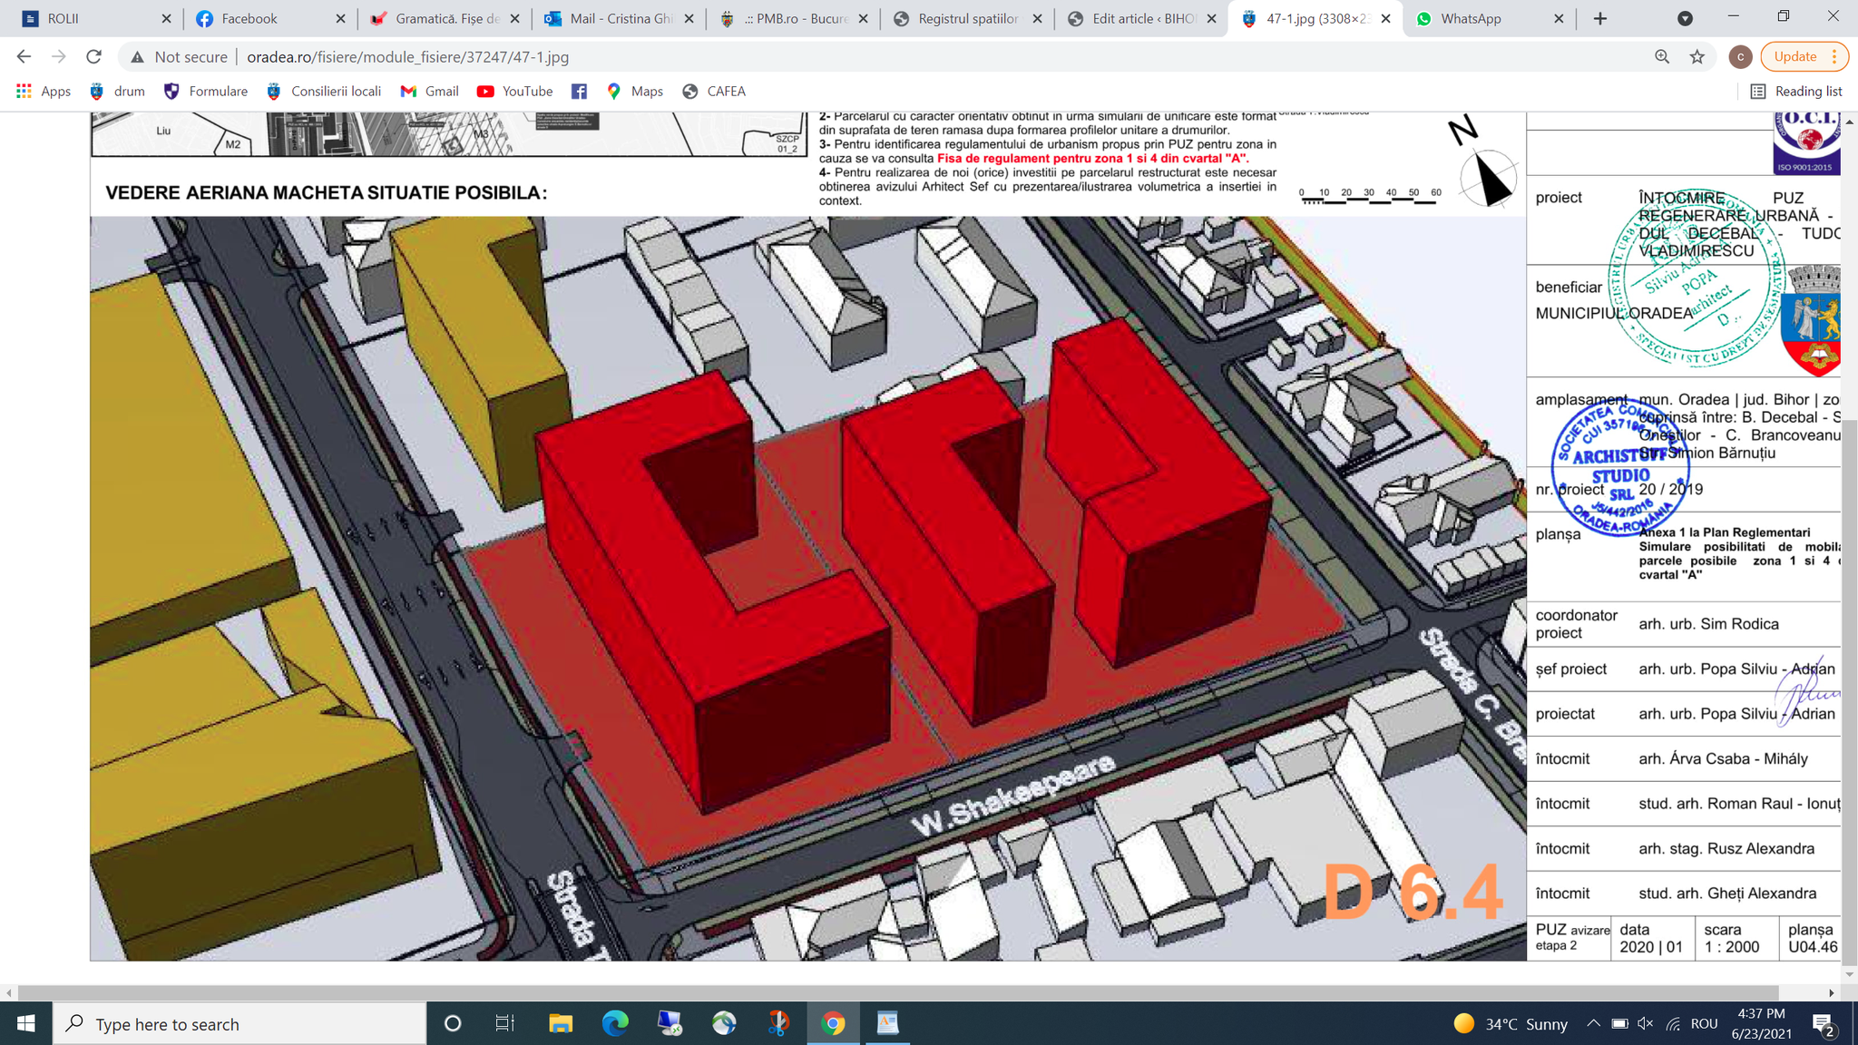This screenshot has width=1858, height=1045.
Task: Reload the page with the refresh icon
Action: [93, 56]
